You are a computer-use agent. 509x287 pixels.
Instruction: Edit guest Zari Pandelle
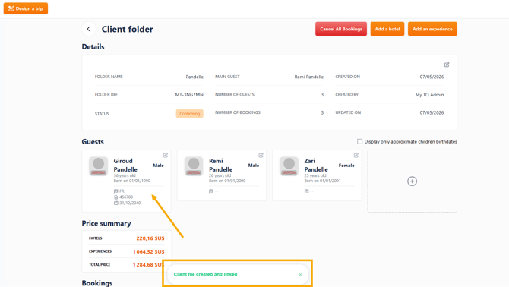(x=356, y=156)
